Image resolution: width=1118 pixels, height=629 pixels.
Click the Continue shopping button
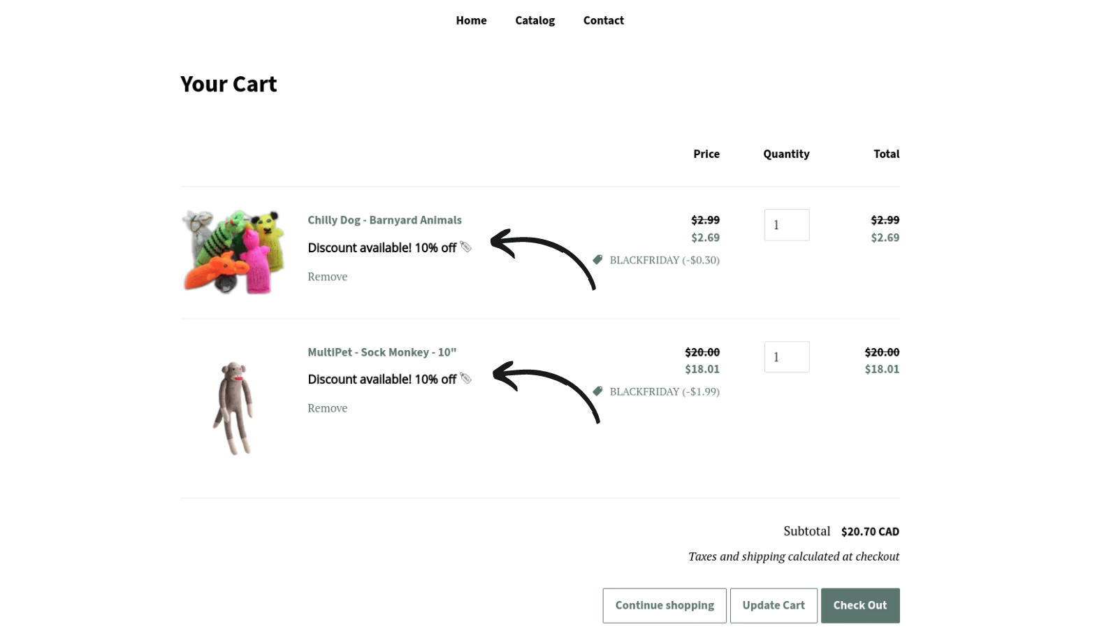pyautogui.click(x=665, y=605)
